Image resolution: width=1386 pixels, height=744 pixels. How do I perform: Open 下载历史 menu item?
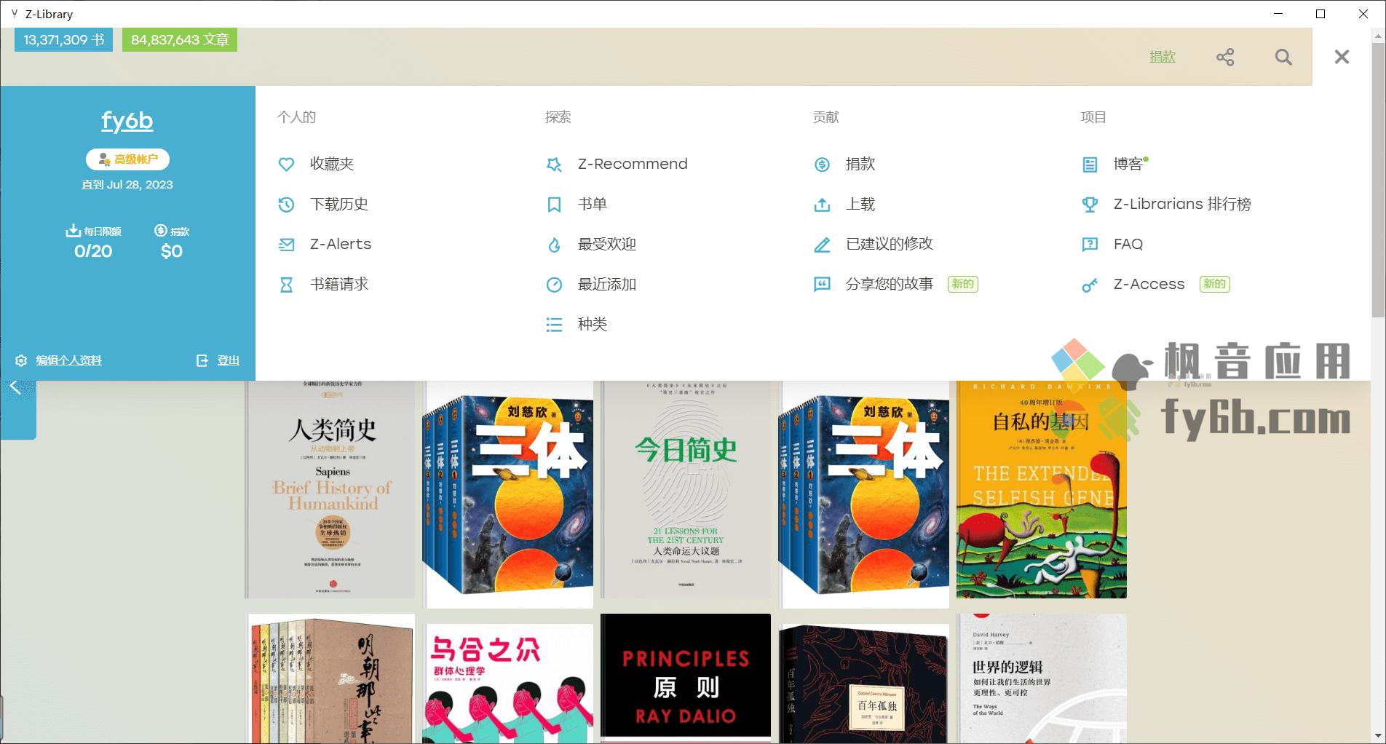pyautogui.click(x=339, y=204)
